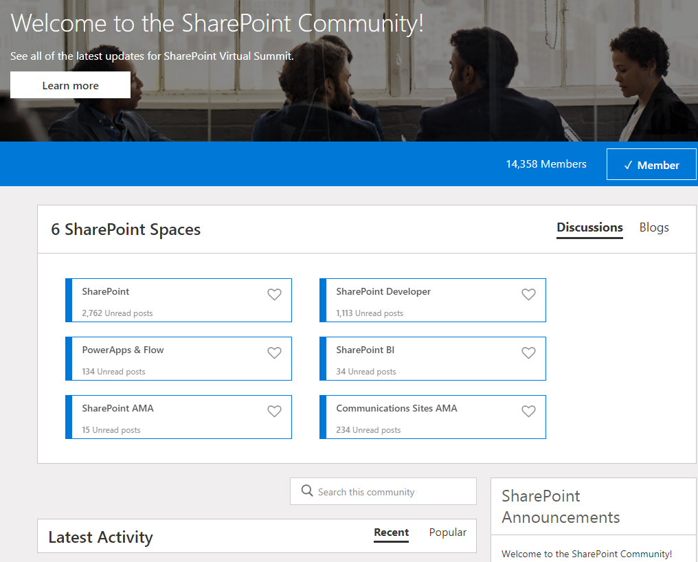Image resolution: width=698 pixels, height=562 pixels.
Task: Open the Communications Sites AMA space
Action: 397,407
